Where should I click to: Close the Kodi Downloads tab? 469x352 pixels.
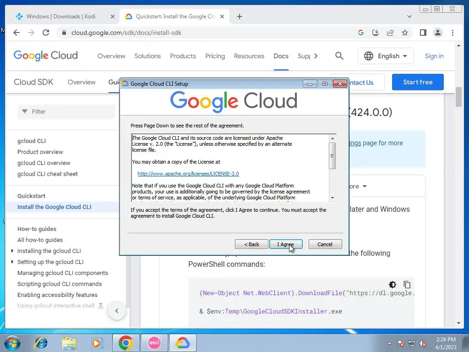click(x=113, y=17)
